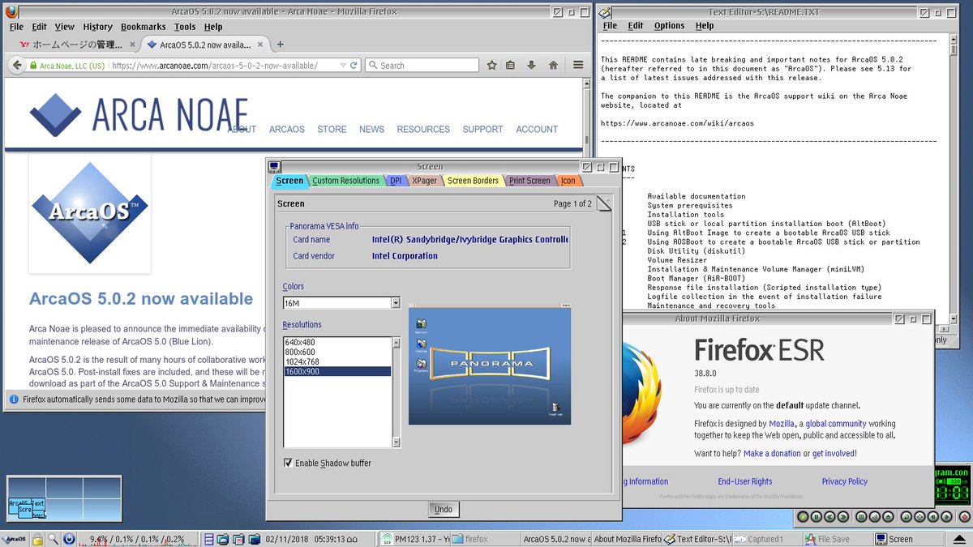The image size is (973, 547).
Task: Open the STORE link on Arca Noae site
Action: 332,129
